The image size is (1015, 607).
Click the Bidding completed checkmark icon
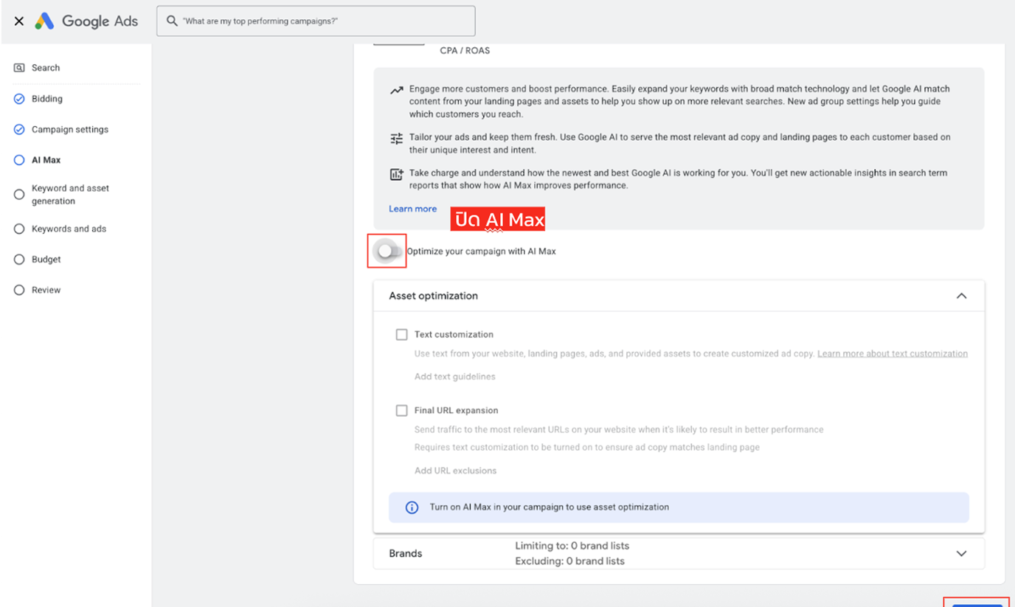pos(19,99)
